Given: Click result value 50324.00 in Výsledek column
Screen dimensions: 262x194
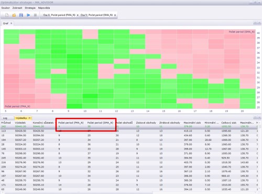Looking at the screenshot, I should (x=20, y=144).
